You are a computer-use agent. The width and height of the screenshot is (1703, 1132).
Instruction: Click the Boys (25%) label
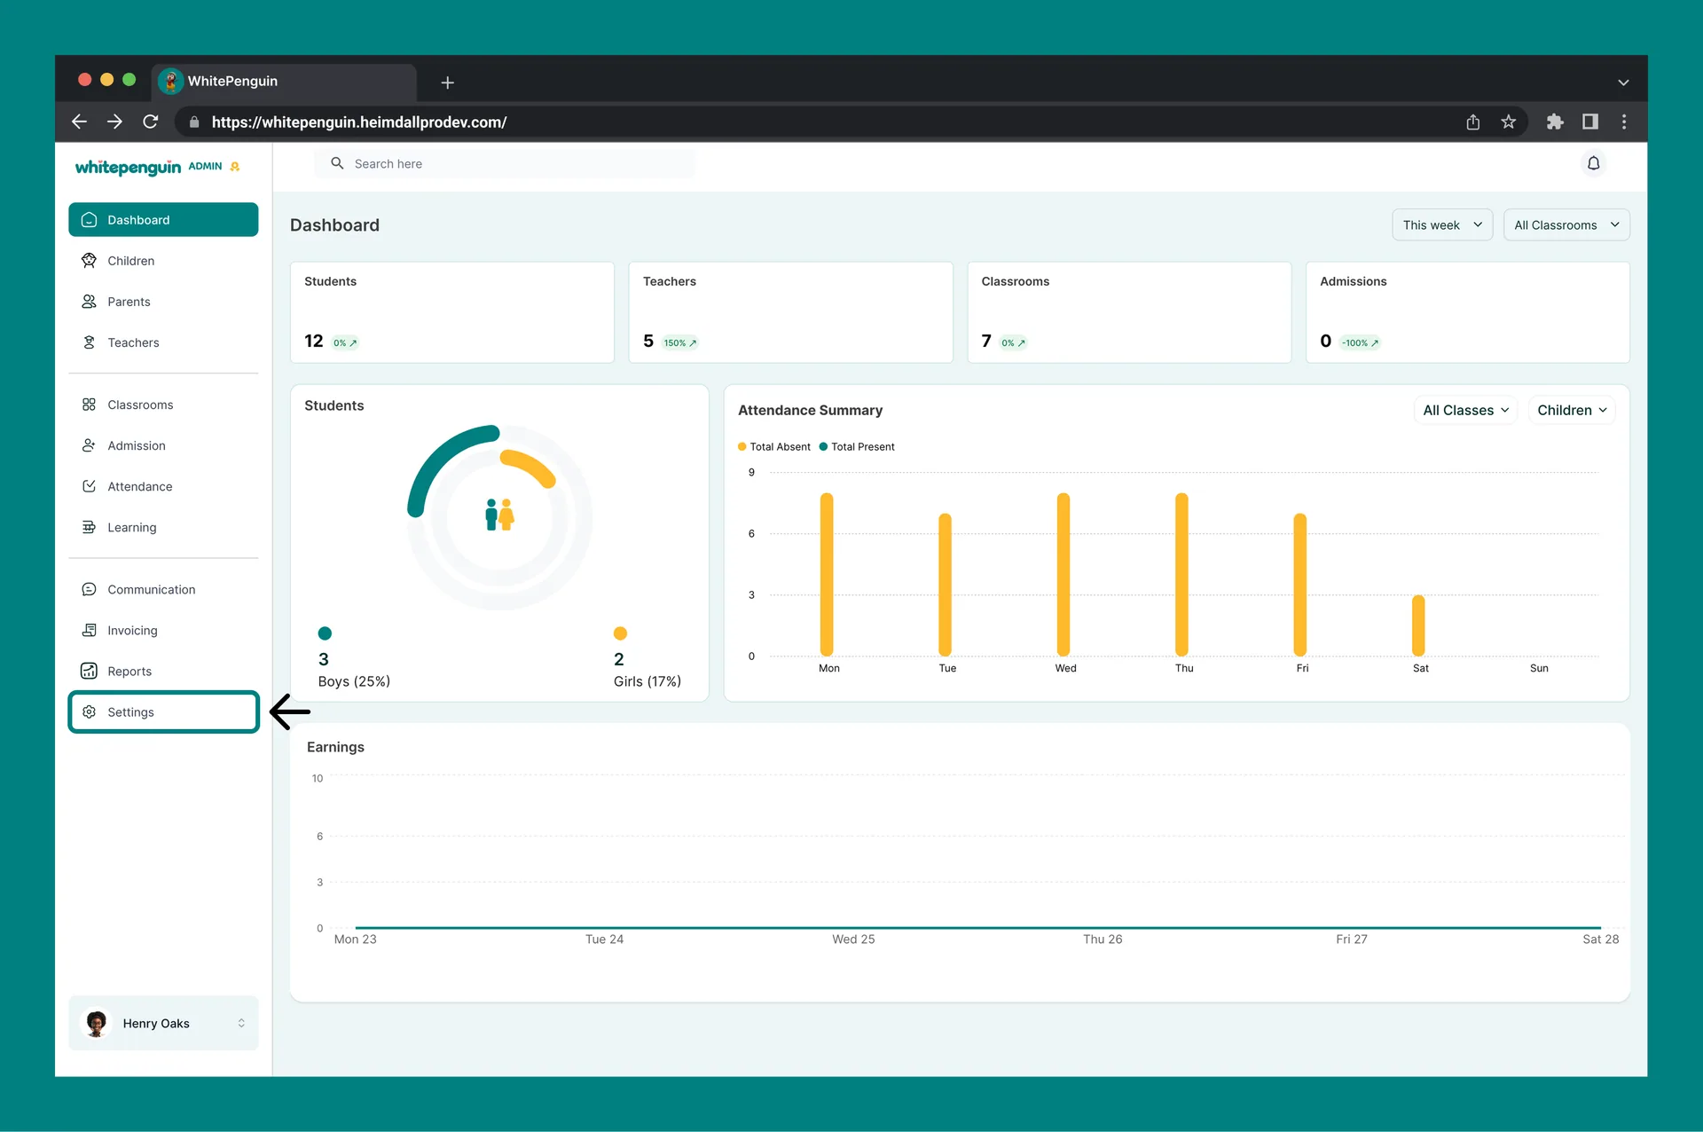354,680
